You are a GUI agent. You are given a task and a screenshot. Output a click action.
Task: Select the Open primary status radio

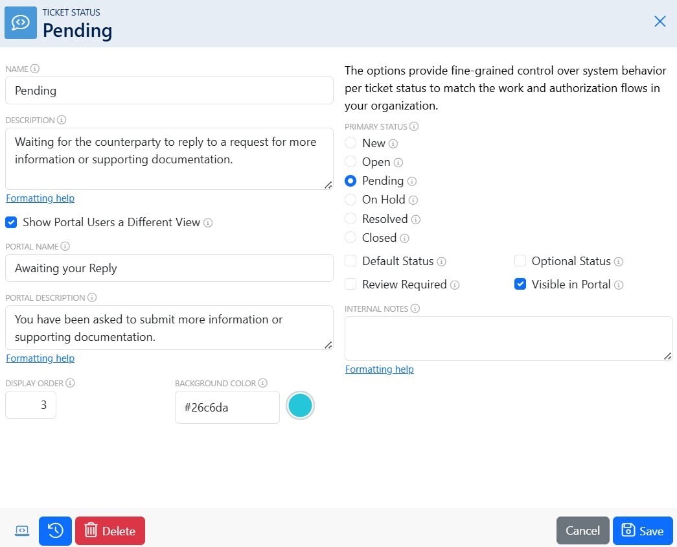[x=350, y=161]
